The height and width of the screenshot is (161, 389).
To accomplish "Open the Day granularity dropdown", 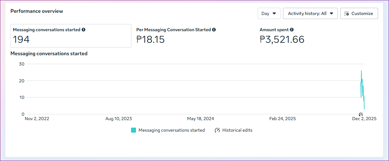I will click(269, 14).
